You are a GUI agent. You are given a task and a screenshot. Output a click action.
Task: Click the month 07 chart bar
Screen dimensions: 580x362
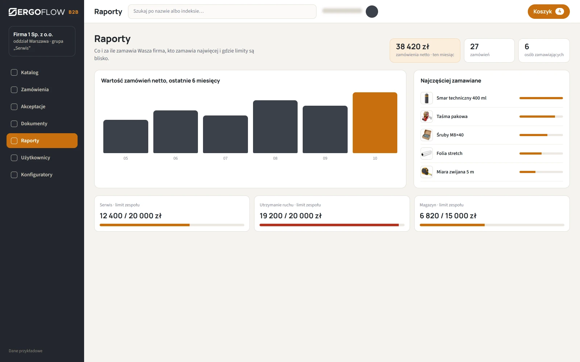click(225, 134)
